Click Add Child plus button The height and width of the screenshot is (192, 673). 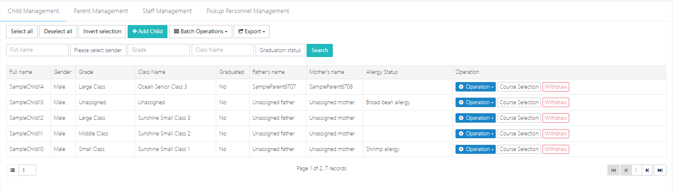[147, 32]
